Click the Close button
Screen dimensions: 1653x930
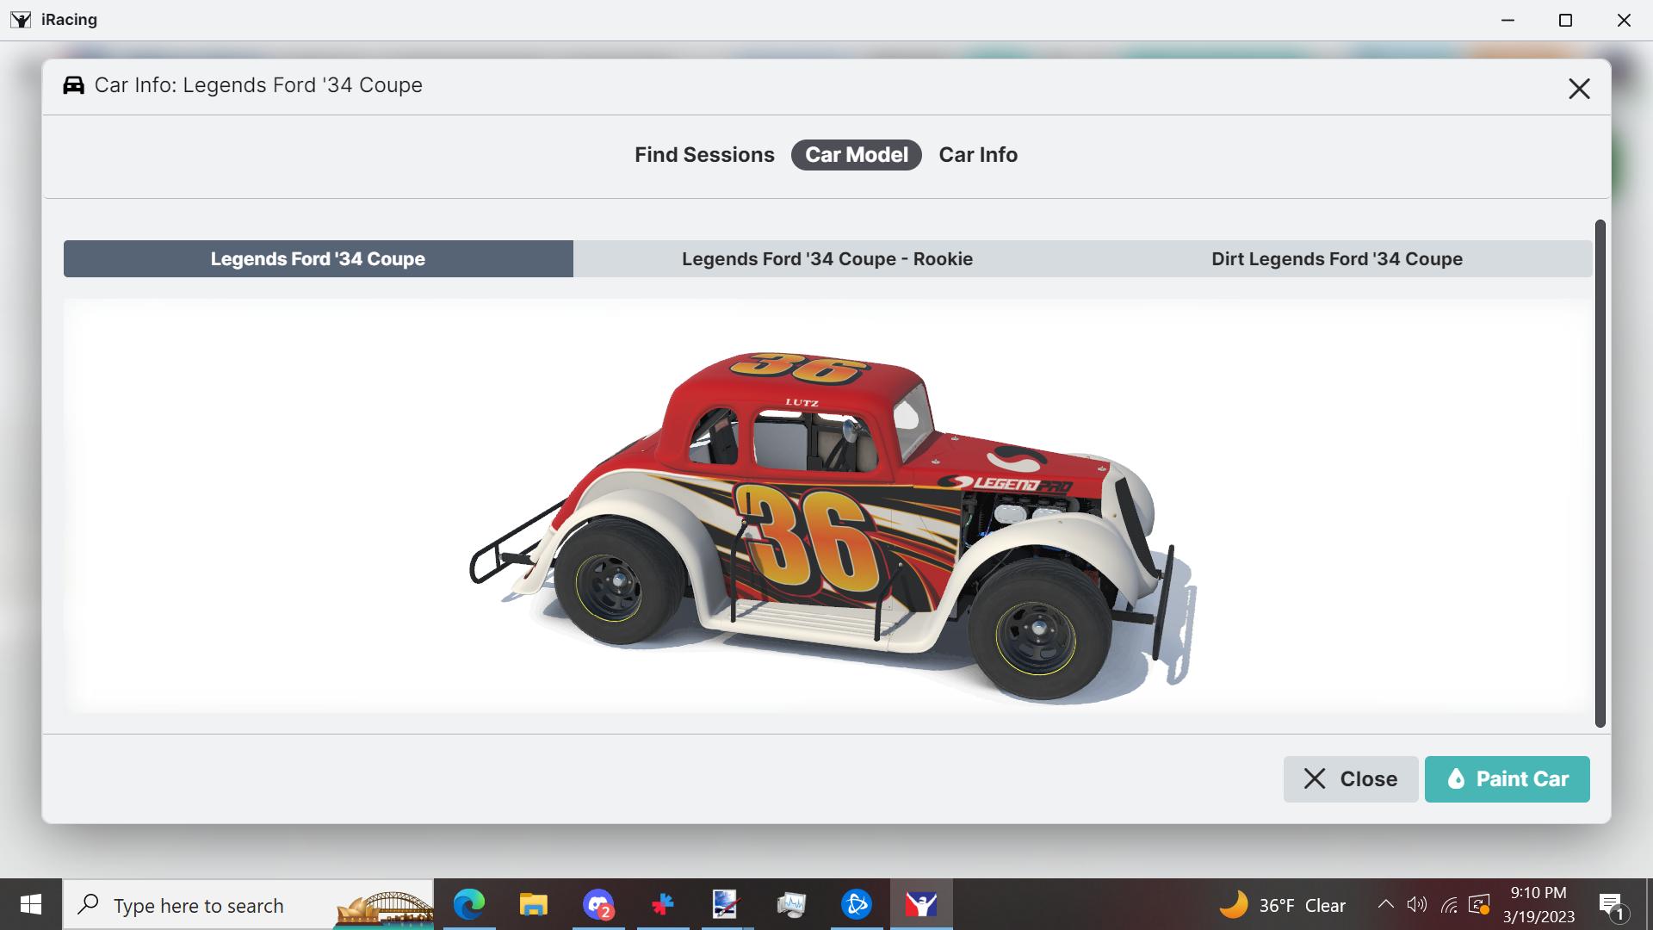coord(1350,779)
